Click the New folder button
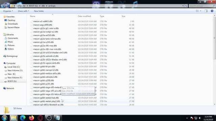This screenshot has width=216, height=121. pyautogui.click(x=39, y=11)
